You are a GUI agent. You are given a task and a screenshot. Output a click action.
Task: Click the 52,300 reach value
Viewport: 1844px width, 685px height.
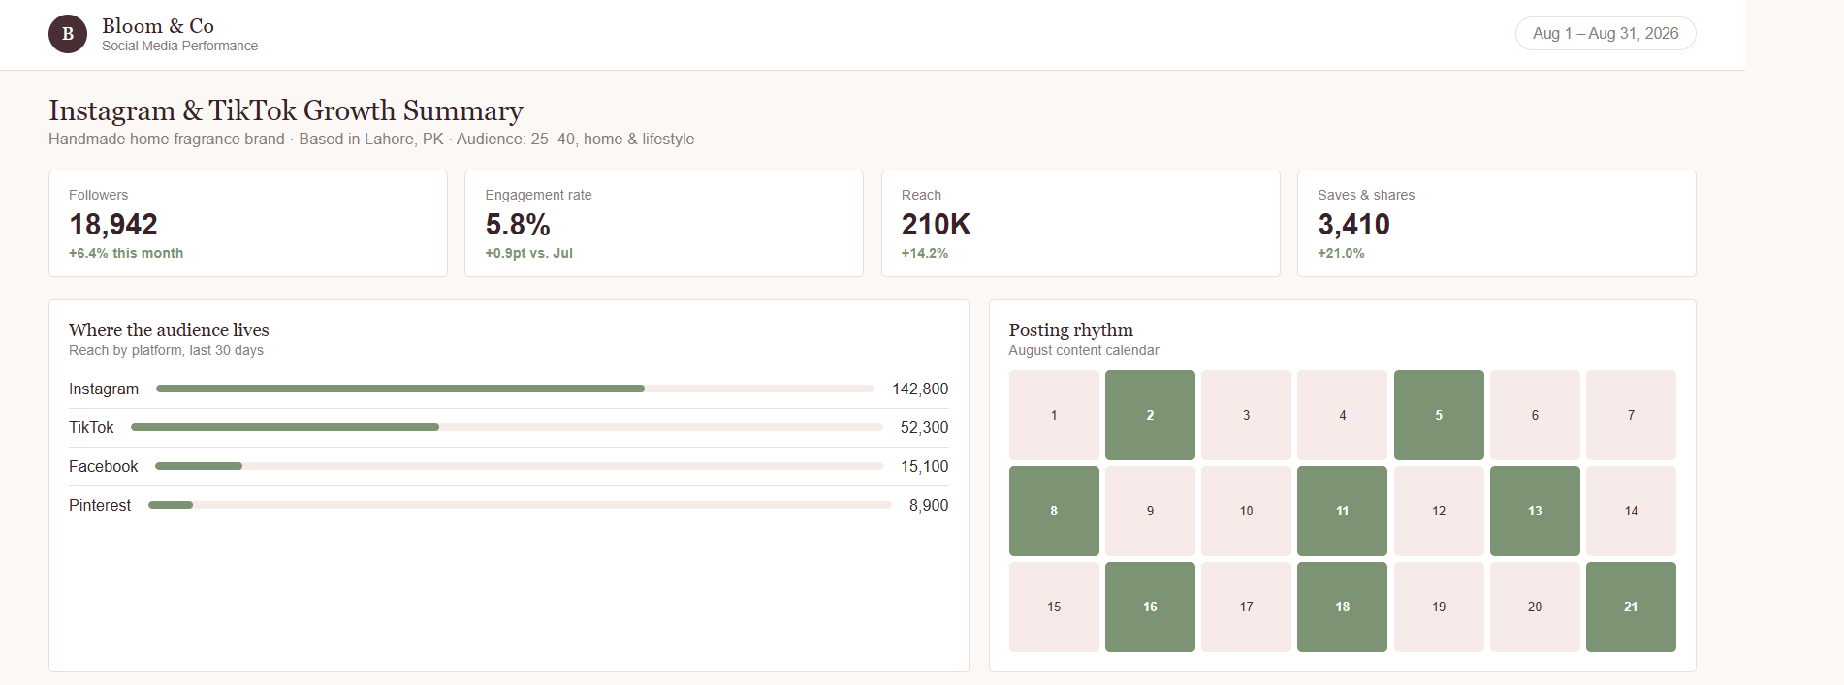[x=924, y=427]
